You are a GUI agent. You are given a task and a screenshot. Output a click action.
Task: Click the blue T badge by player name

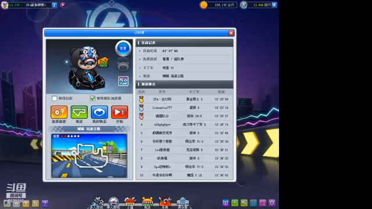coord(54,5)
